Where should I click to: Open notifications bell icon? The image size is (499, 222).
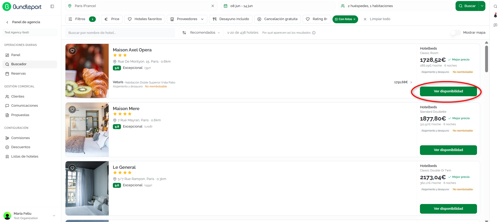pos(495,16)
